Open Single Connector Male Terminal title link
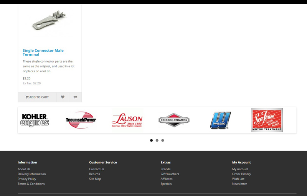307x196 pixels. coord(43,53)
